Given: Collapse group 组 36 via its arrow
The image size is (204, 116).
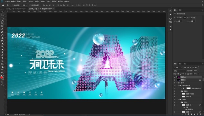Looking at the screenshot, I should click(x=181, y=102).
